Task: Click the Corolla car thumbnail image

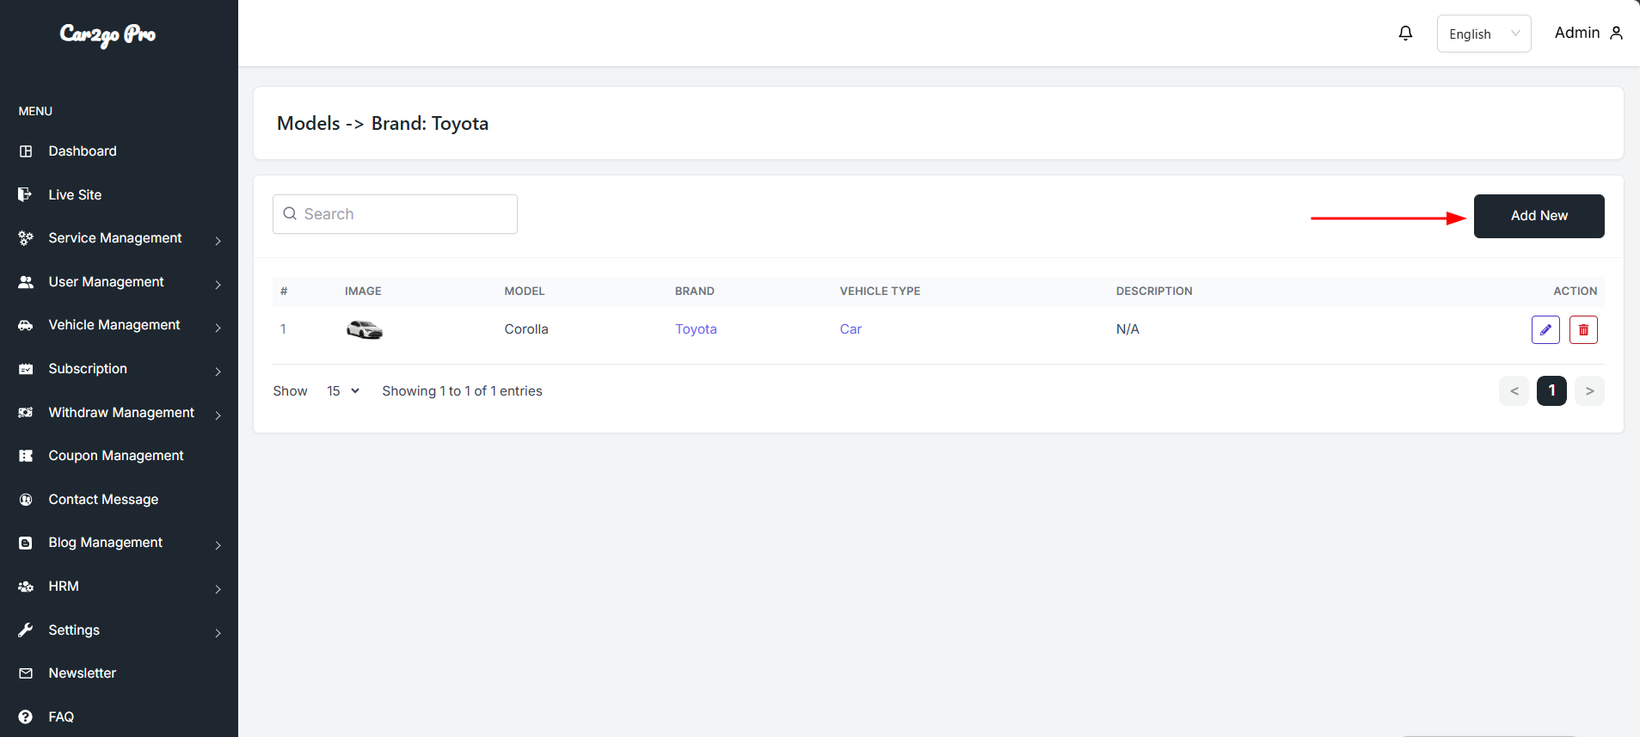Action: (365, 329)
